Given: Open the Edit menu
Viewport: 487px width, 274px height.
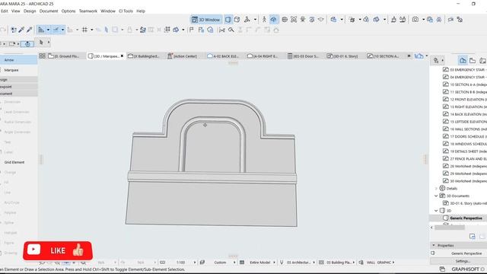Looking at the screenshot, I should [x=5, y=11].
